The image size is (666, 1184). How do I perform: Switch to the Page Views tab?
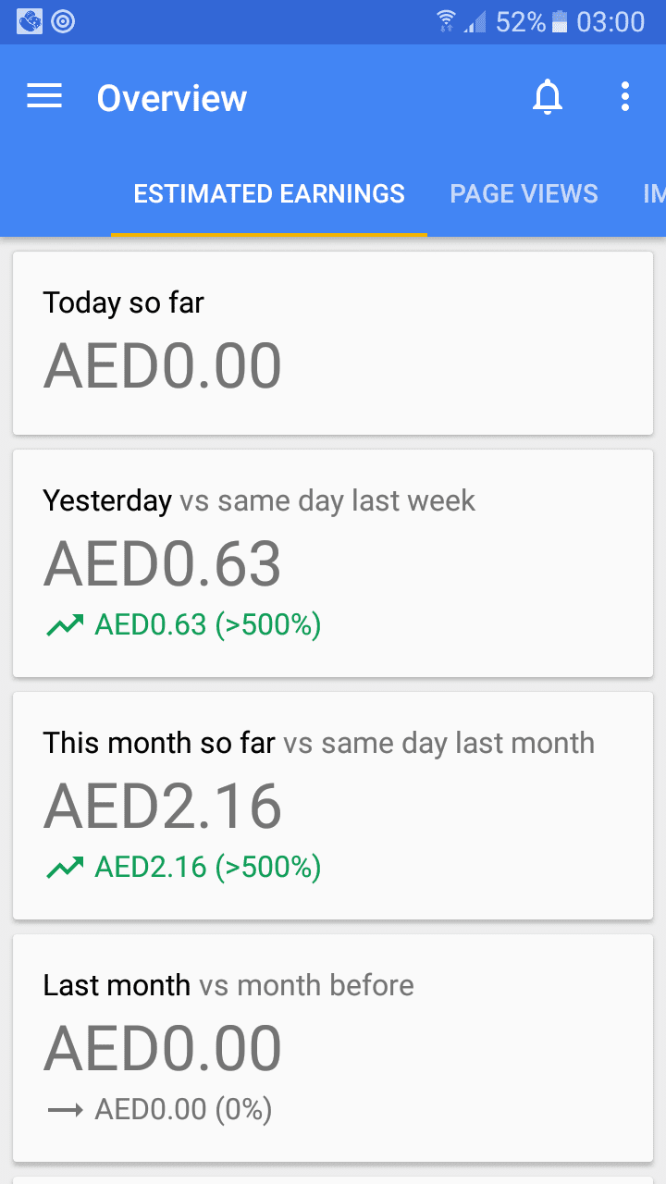click(524, 194)
